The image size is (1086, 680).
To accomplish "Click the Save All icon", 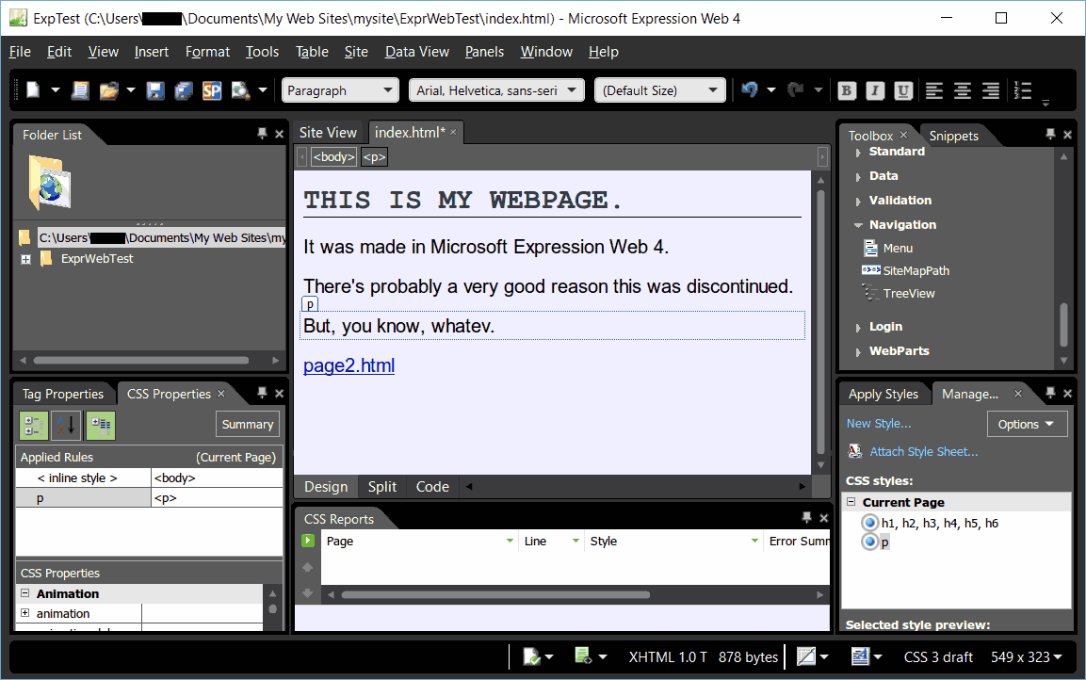I will click(x=184, y=90).
